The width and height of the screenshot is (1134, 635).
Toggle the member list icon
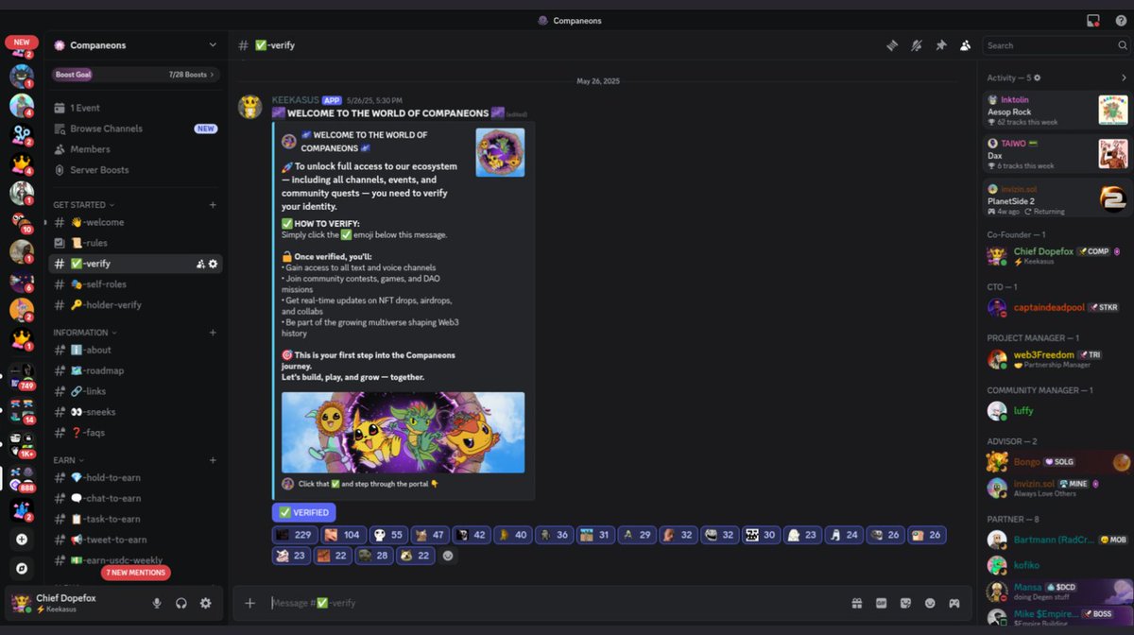[965, 45]
